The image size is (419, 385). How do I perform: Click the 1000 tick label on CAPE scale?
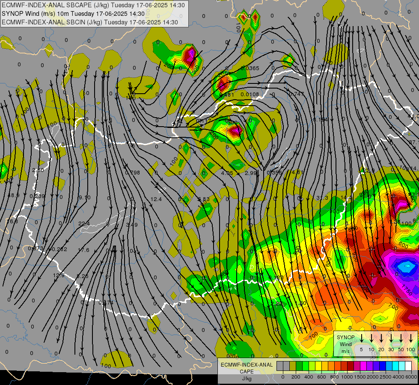point(348,377)
